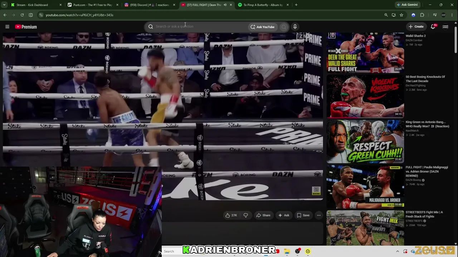Open 'King Green vs Antonio Bang' reaction title
The width and height of the screenshot is (458, 257).
pyautogui.click(x=427, y=124)
